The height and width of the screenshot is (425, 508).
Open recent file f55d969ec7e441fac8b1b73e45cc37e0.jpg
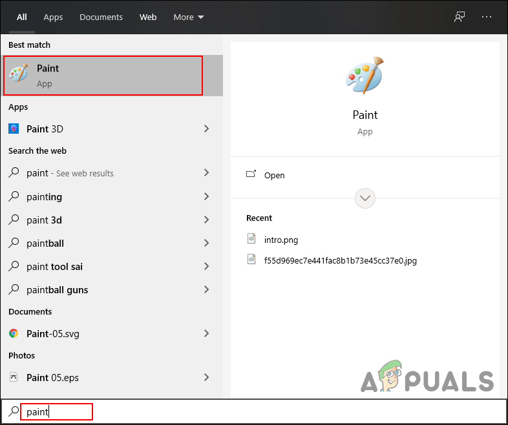click(340, 260)
